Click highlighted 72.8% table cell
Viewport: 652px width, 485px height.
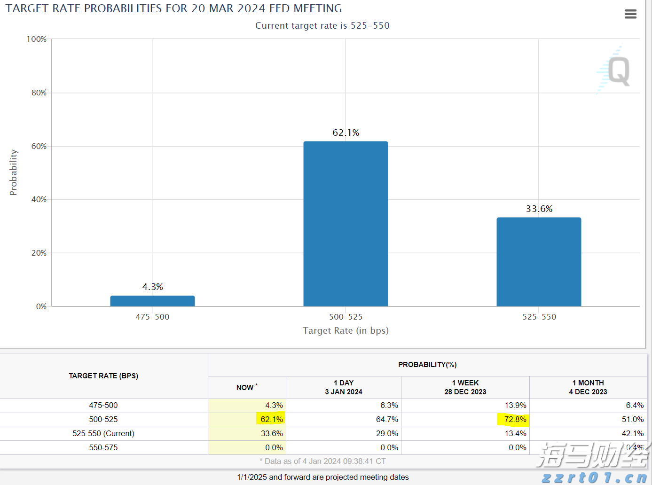pos(515,419)
